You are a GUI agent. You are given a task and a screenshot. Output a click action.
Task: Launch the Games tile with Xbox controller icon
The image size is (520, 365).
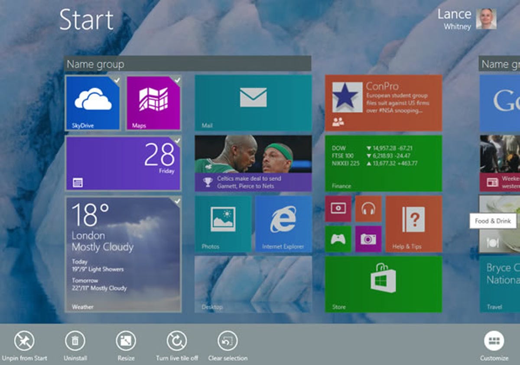(x=338, y=239)
